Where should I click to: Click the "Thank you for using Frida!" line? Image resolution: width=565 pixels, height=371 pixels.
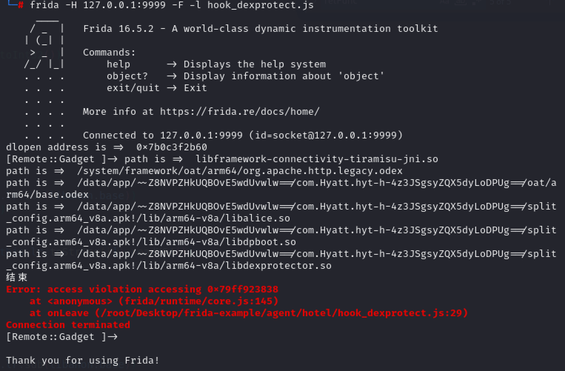point(83,361)
